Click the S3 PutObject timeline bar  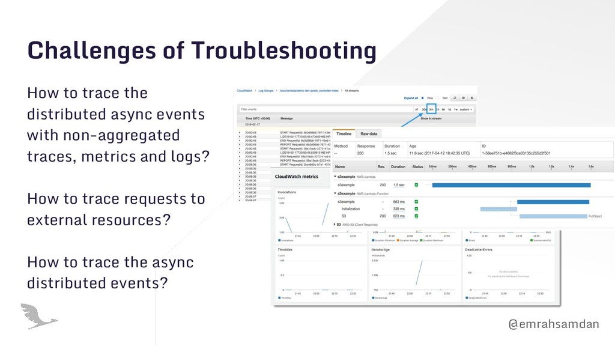pos(553,216)
